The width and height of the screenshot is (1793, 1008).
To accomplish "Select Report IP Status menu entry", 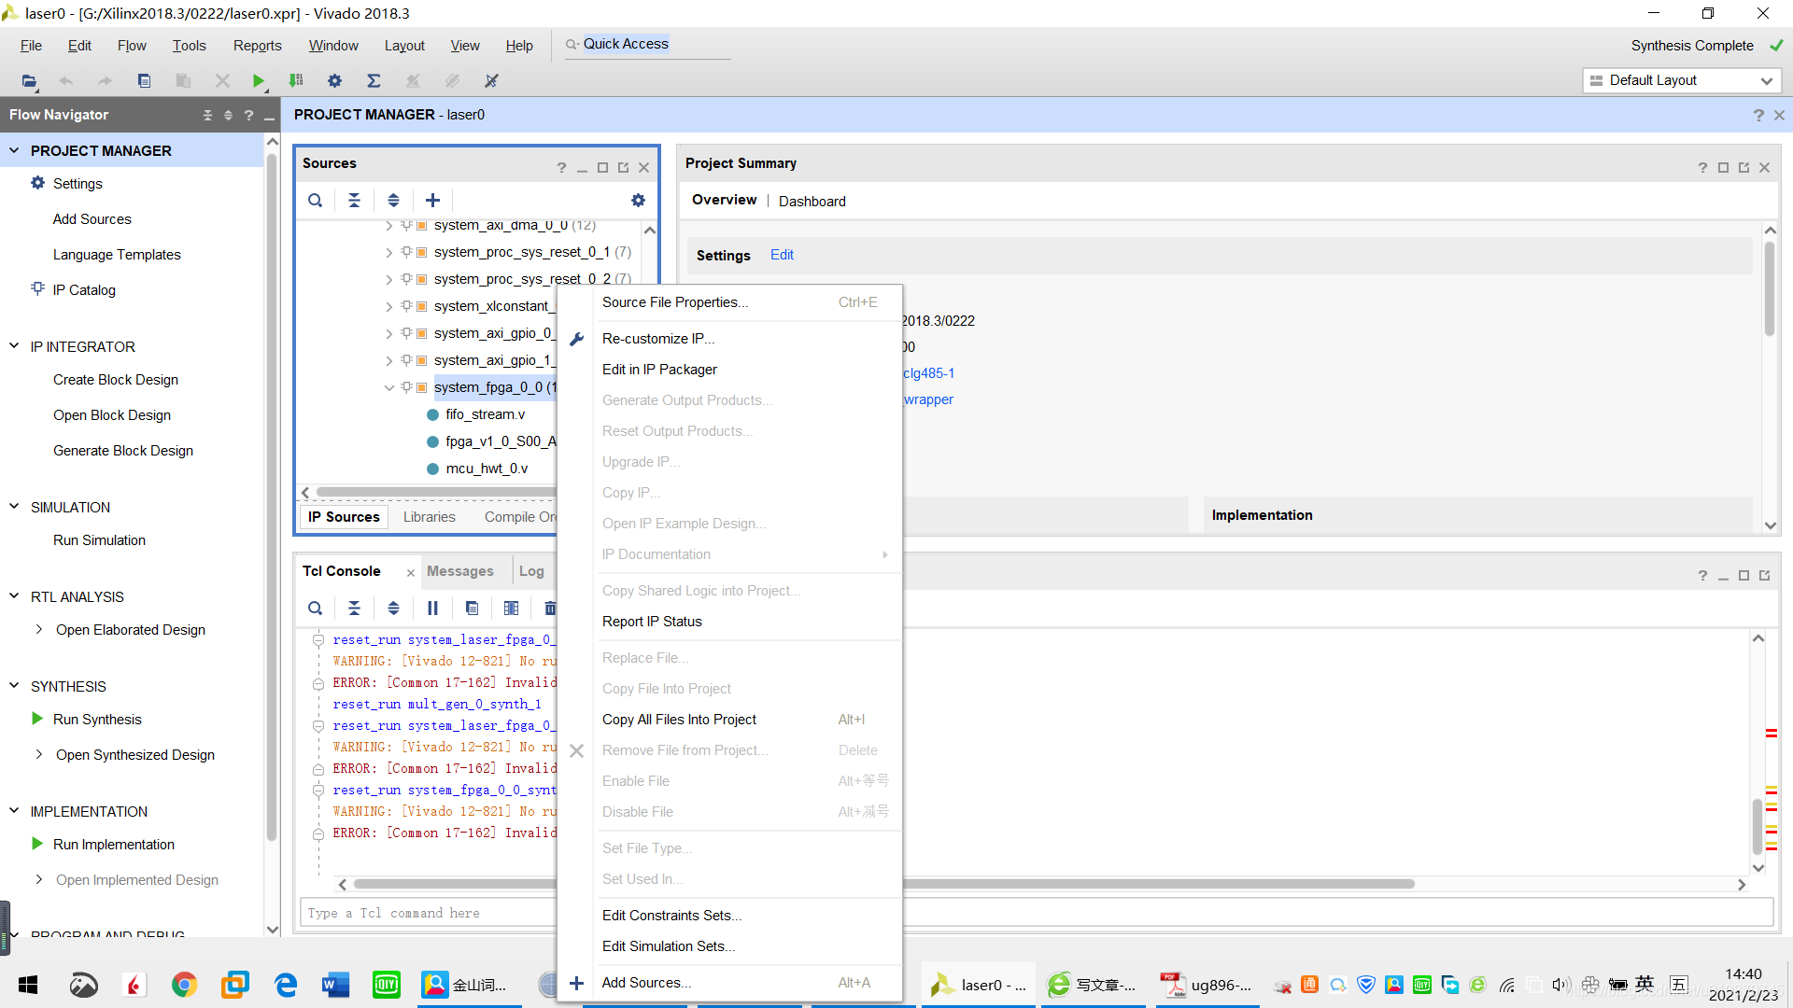I will click(652, 622).
